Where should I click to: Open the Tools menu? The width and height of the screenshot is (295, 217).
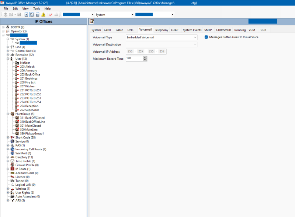point(37,8)
